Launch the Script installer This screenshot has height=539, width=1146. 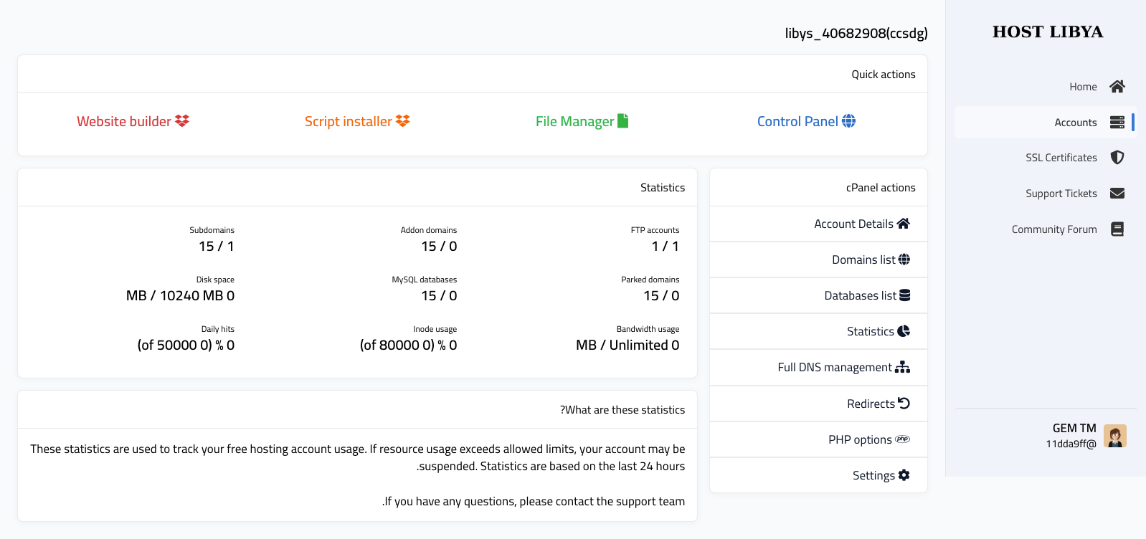[348, 122]
